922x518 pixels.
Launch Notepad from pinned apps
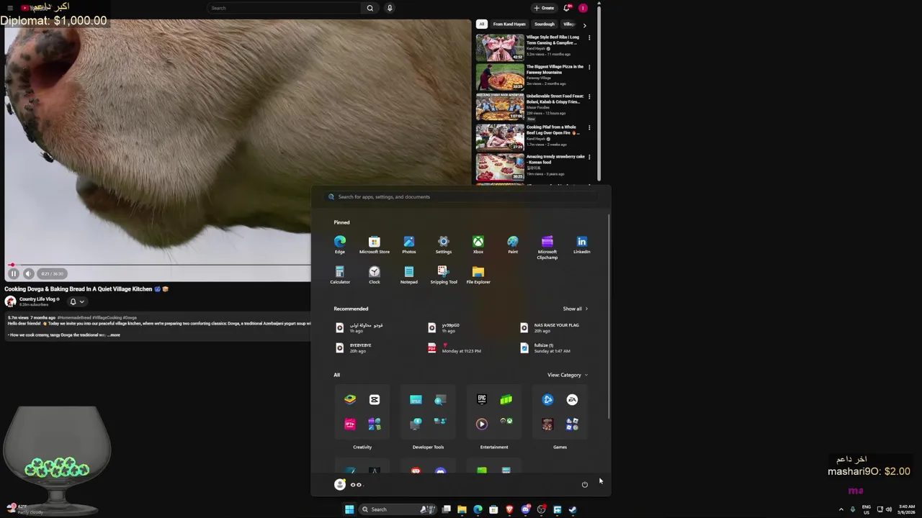(409, 275)
